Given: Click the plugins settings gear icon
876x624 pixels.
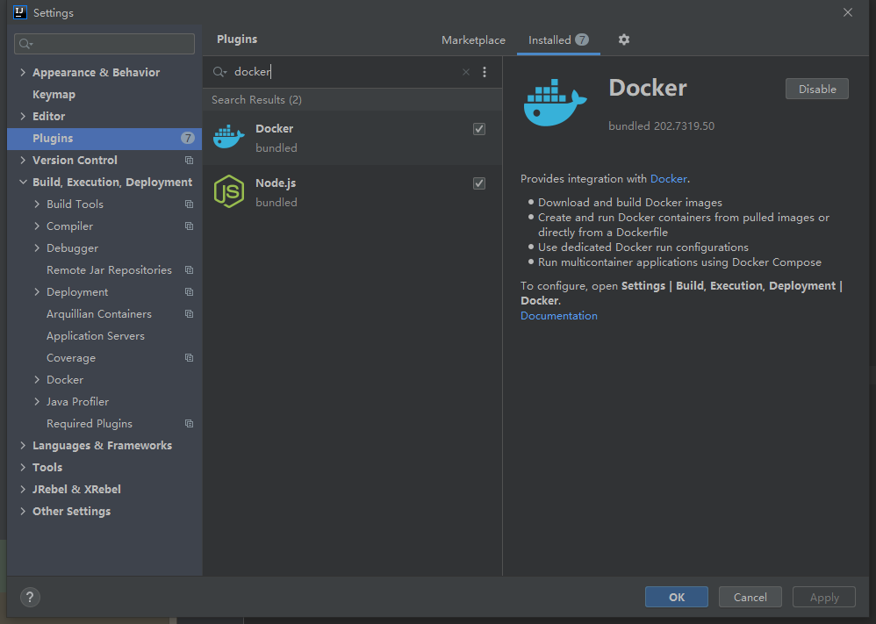Looking at the screenshot, I should click(x=623, y=39).
